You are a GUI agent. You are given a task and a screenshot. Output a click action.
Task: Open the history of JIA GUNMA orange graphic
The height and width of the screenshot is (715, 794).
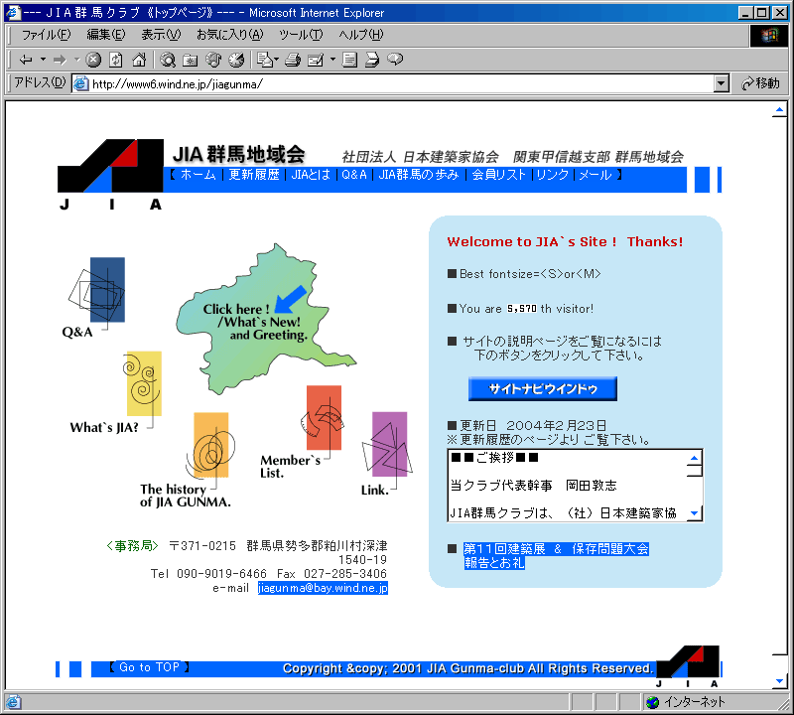pos(210,445)
